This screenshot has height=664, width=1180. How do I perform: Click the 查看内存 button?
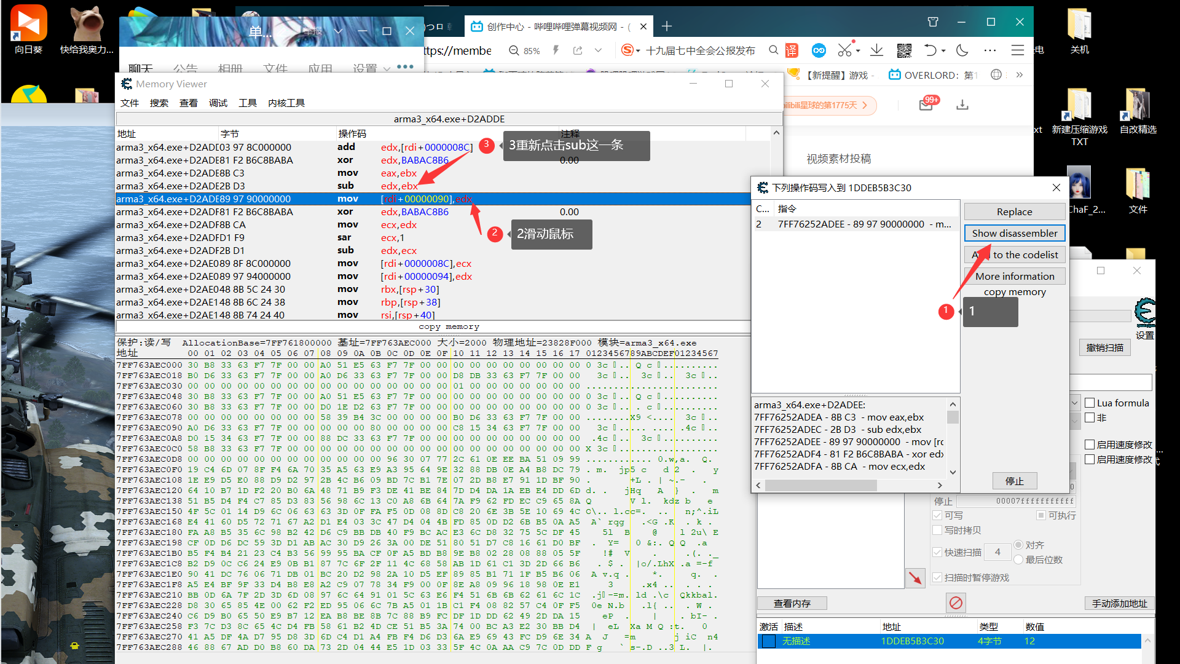[792, 604]
